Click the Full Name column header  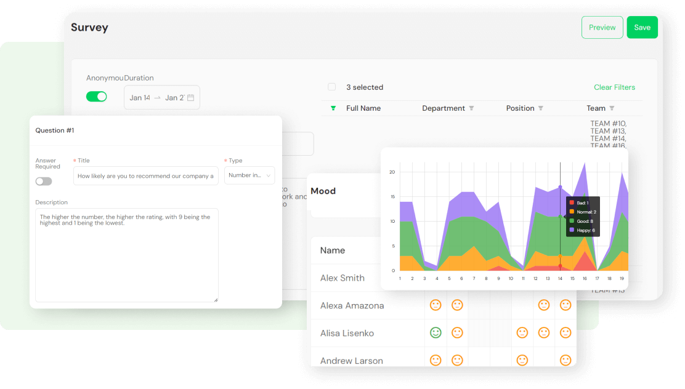363,108
